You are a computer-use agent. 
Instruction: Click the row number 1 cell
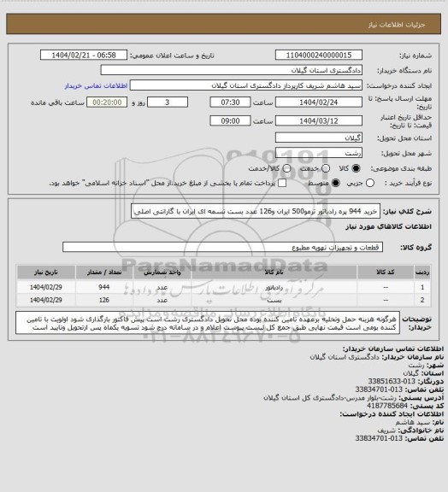pos(422,287)
